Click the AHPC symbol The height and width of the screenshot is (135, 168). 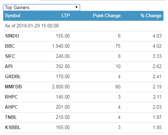click(11, 107)
